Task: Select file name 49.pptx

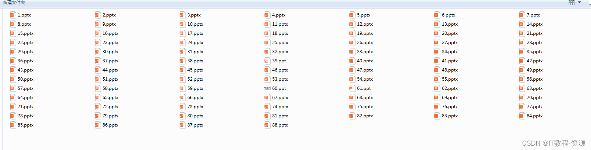Action: click(x=535, y=70)
